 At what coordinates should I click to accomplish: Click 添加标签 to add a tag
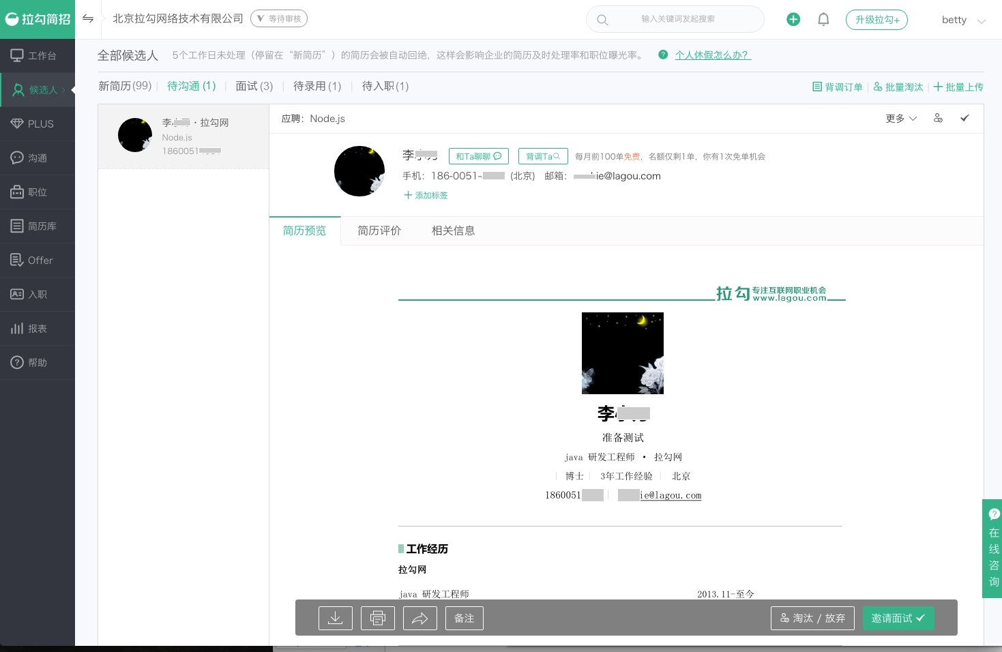(x=426, y=195)
